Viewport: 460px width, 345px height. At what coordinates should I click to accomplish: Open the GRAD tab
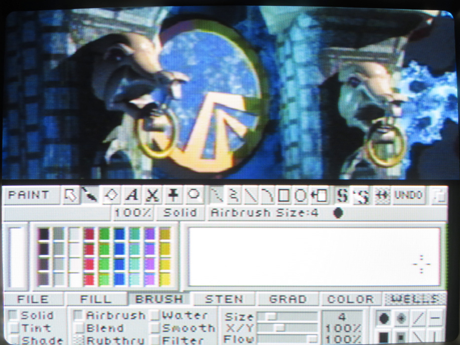(287, 299)
